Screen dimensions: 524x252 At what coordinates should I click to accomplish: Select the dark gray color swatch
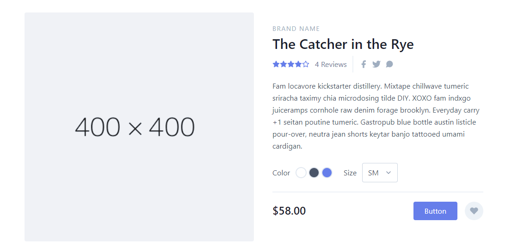pyautogui.click(x=314, y=173)
